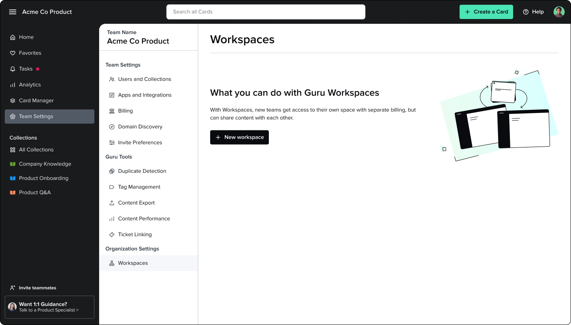Image resolution: width=571 pixels, height=325 pixels.
Task: Click the Content Export upload icon
Action: (112, 203)
